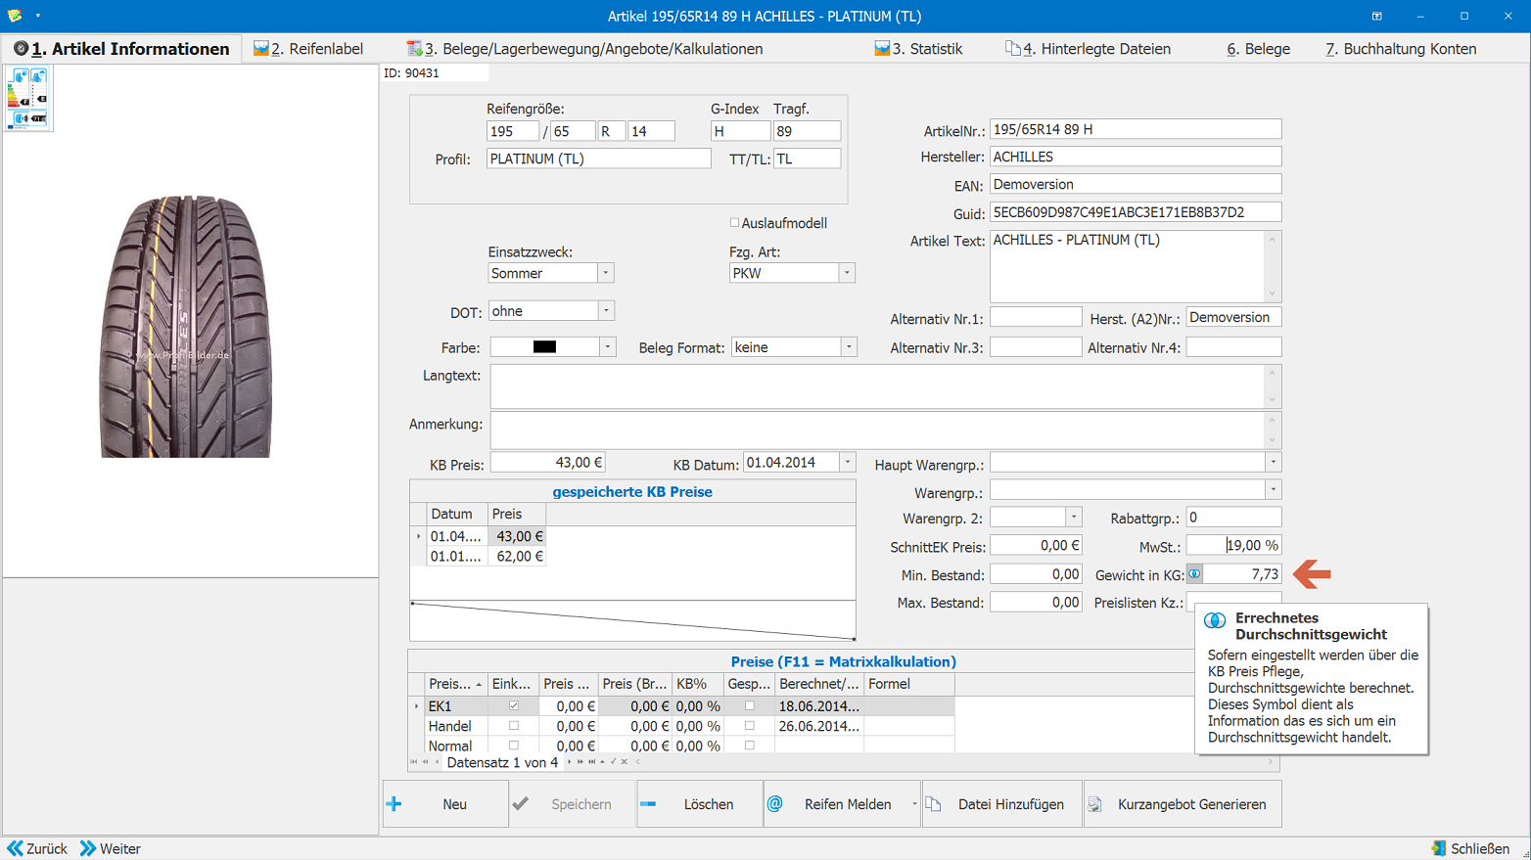Image resolution: width=1531 pixels, height=860 pixels.
Task: Click the navigator checkmark (post edit) icon
Action: pyautogui.click(x=614, y=762)
